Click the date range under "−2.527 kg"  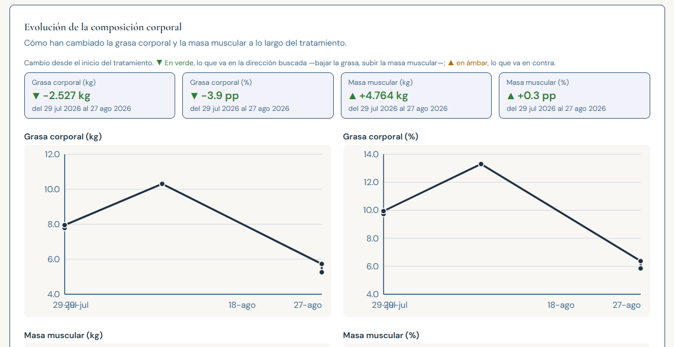(81, 109)
